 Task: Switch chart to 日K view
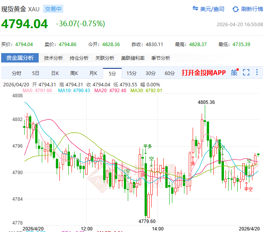click(x=55, y=73)
